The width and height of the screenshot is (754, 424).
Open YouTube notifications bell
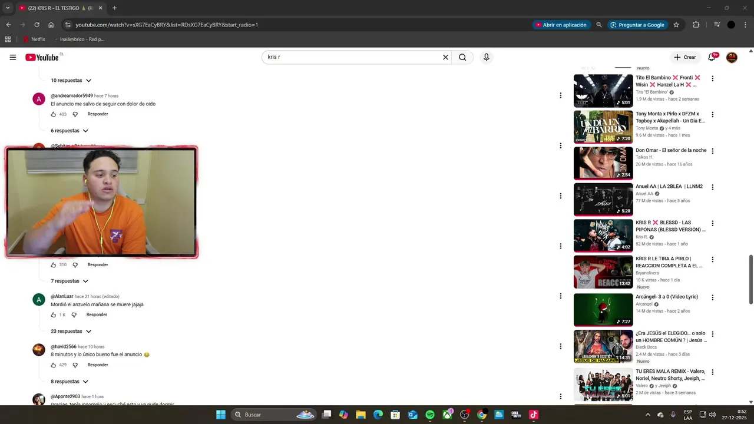point(712,57)
